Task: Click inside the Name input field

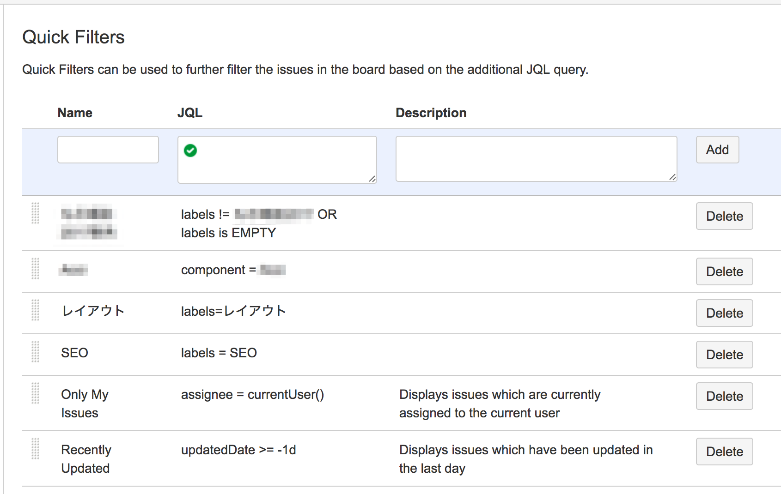Action: [108, 150]
